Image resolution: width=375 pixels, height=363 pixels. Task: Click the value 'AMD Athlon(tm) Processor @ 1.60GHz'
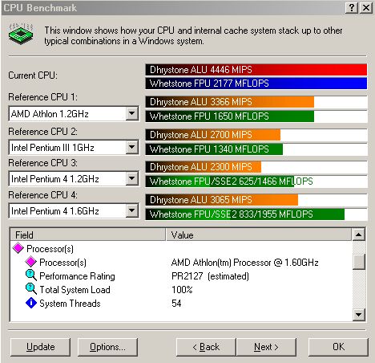click(x=245, y=263)
